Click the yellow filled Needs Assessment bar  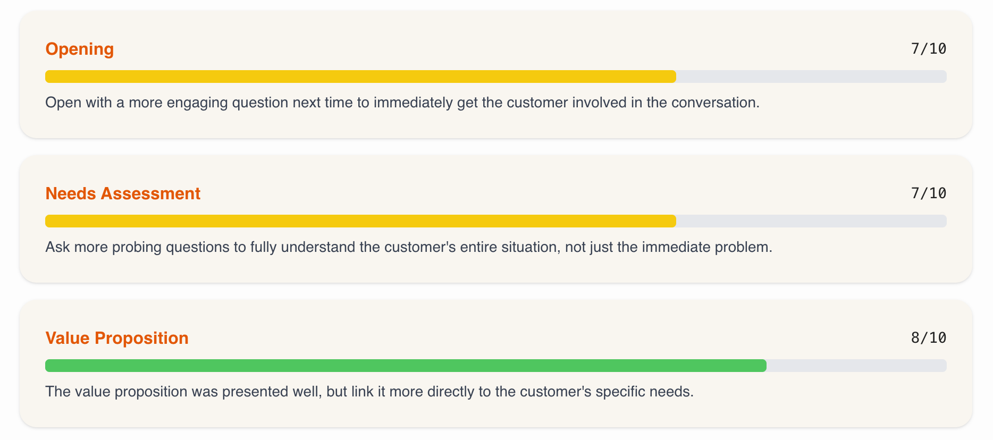tap(360, 221)
